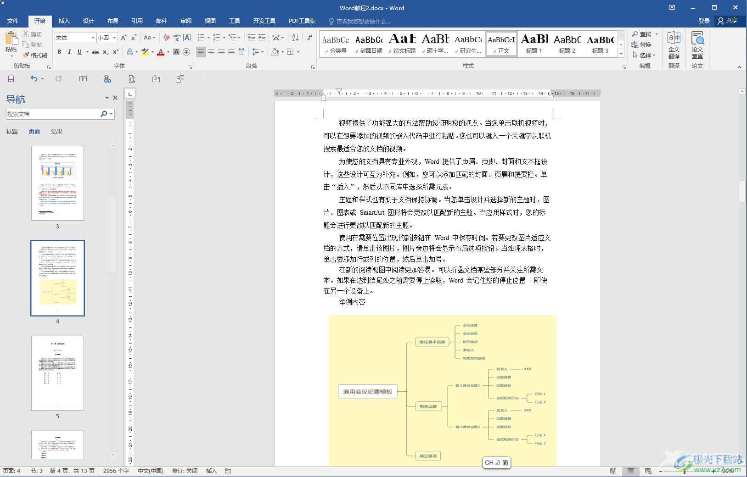Align text to the right
The height and width of the screenshot is (477, 747).
click(221, 52)
